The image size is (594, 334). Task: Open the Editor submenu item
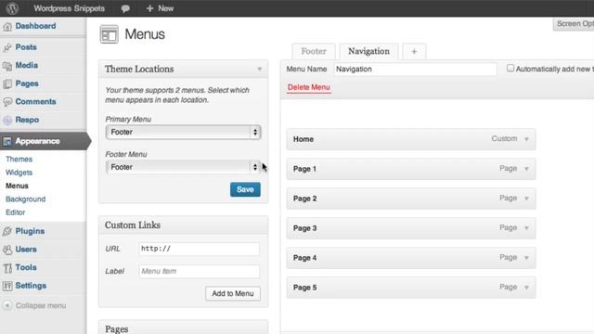click(16, 212)
